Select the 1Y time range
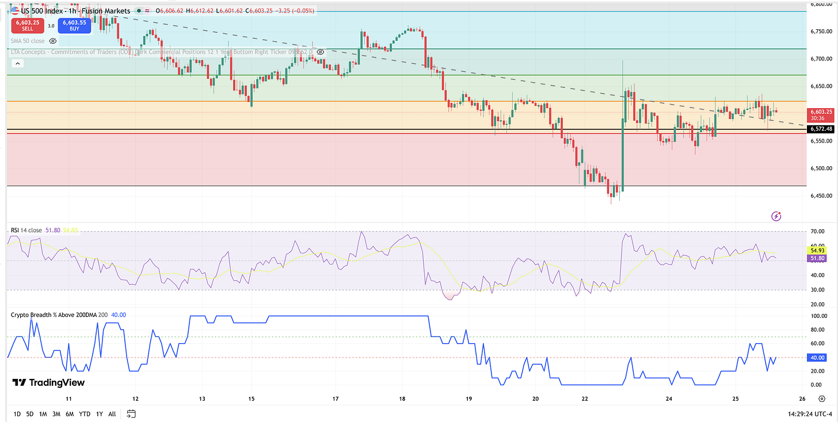 pyautogui.click(x=100, y=414)
